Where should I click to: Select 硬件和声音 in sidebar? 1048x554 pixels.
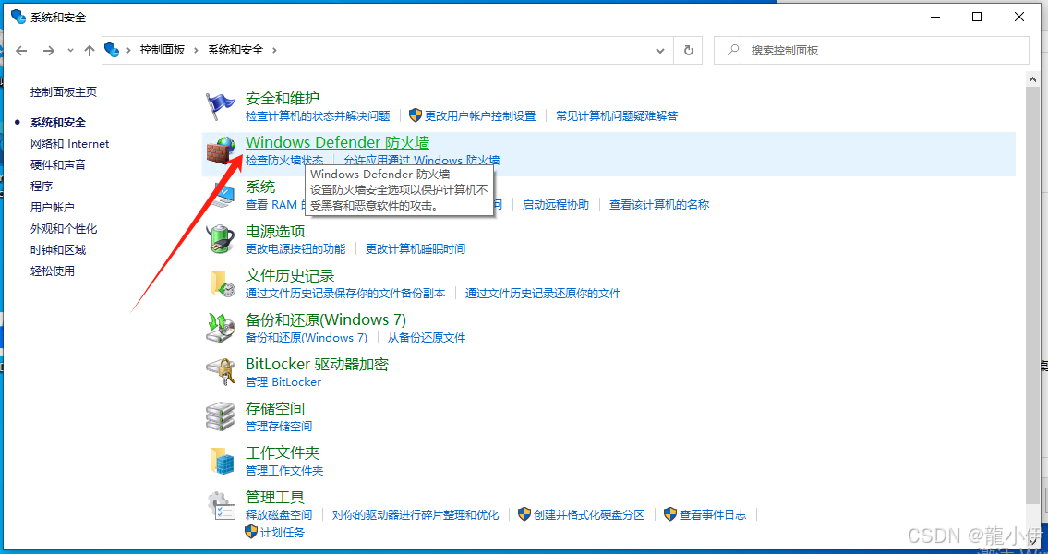58,165
